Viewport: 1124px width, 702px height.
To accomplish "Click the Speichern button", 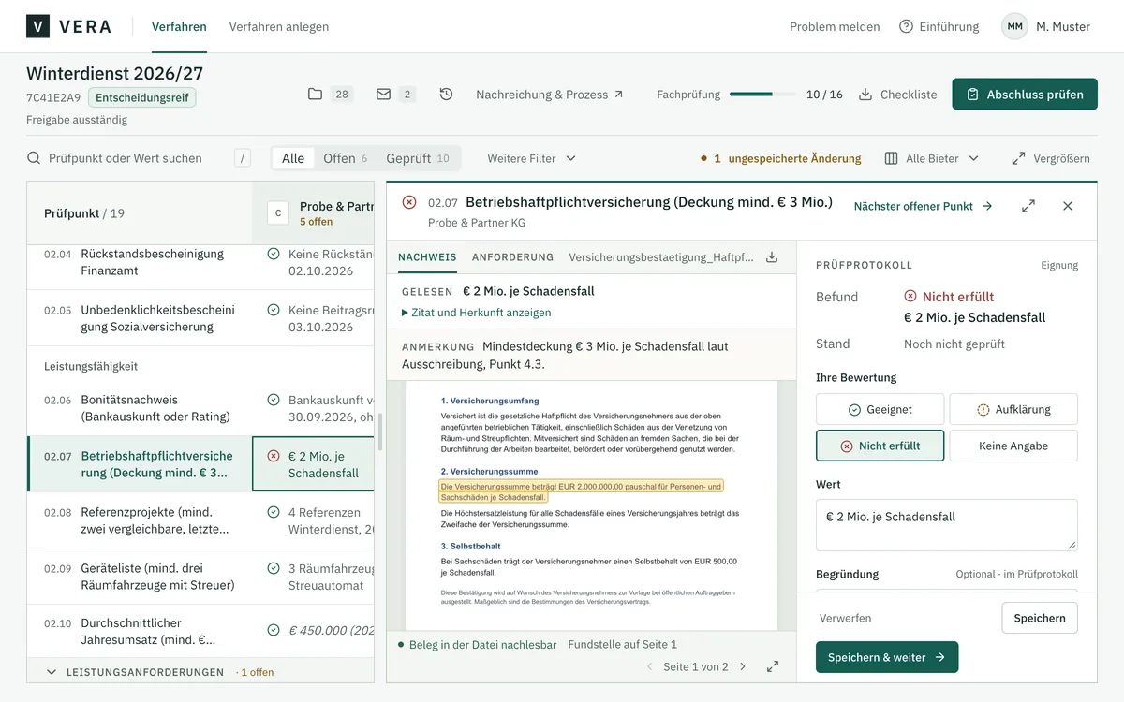I will point(1040,618).
